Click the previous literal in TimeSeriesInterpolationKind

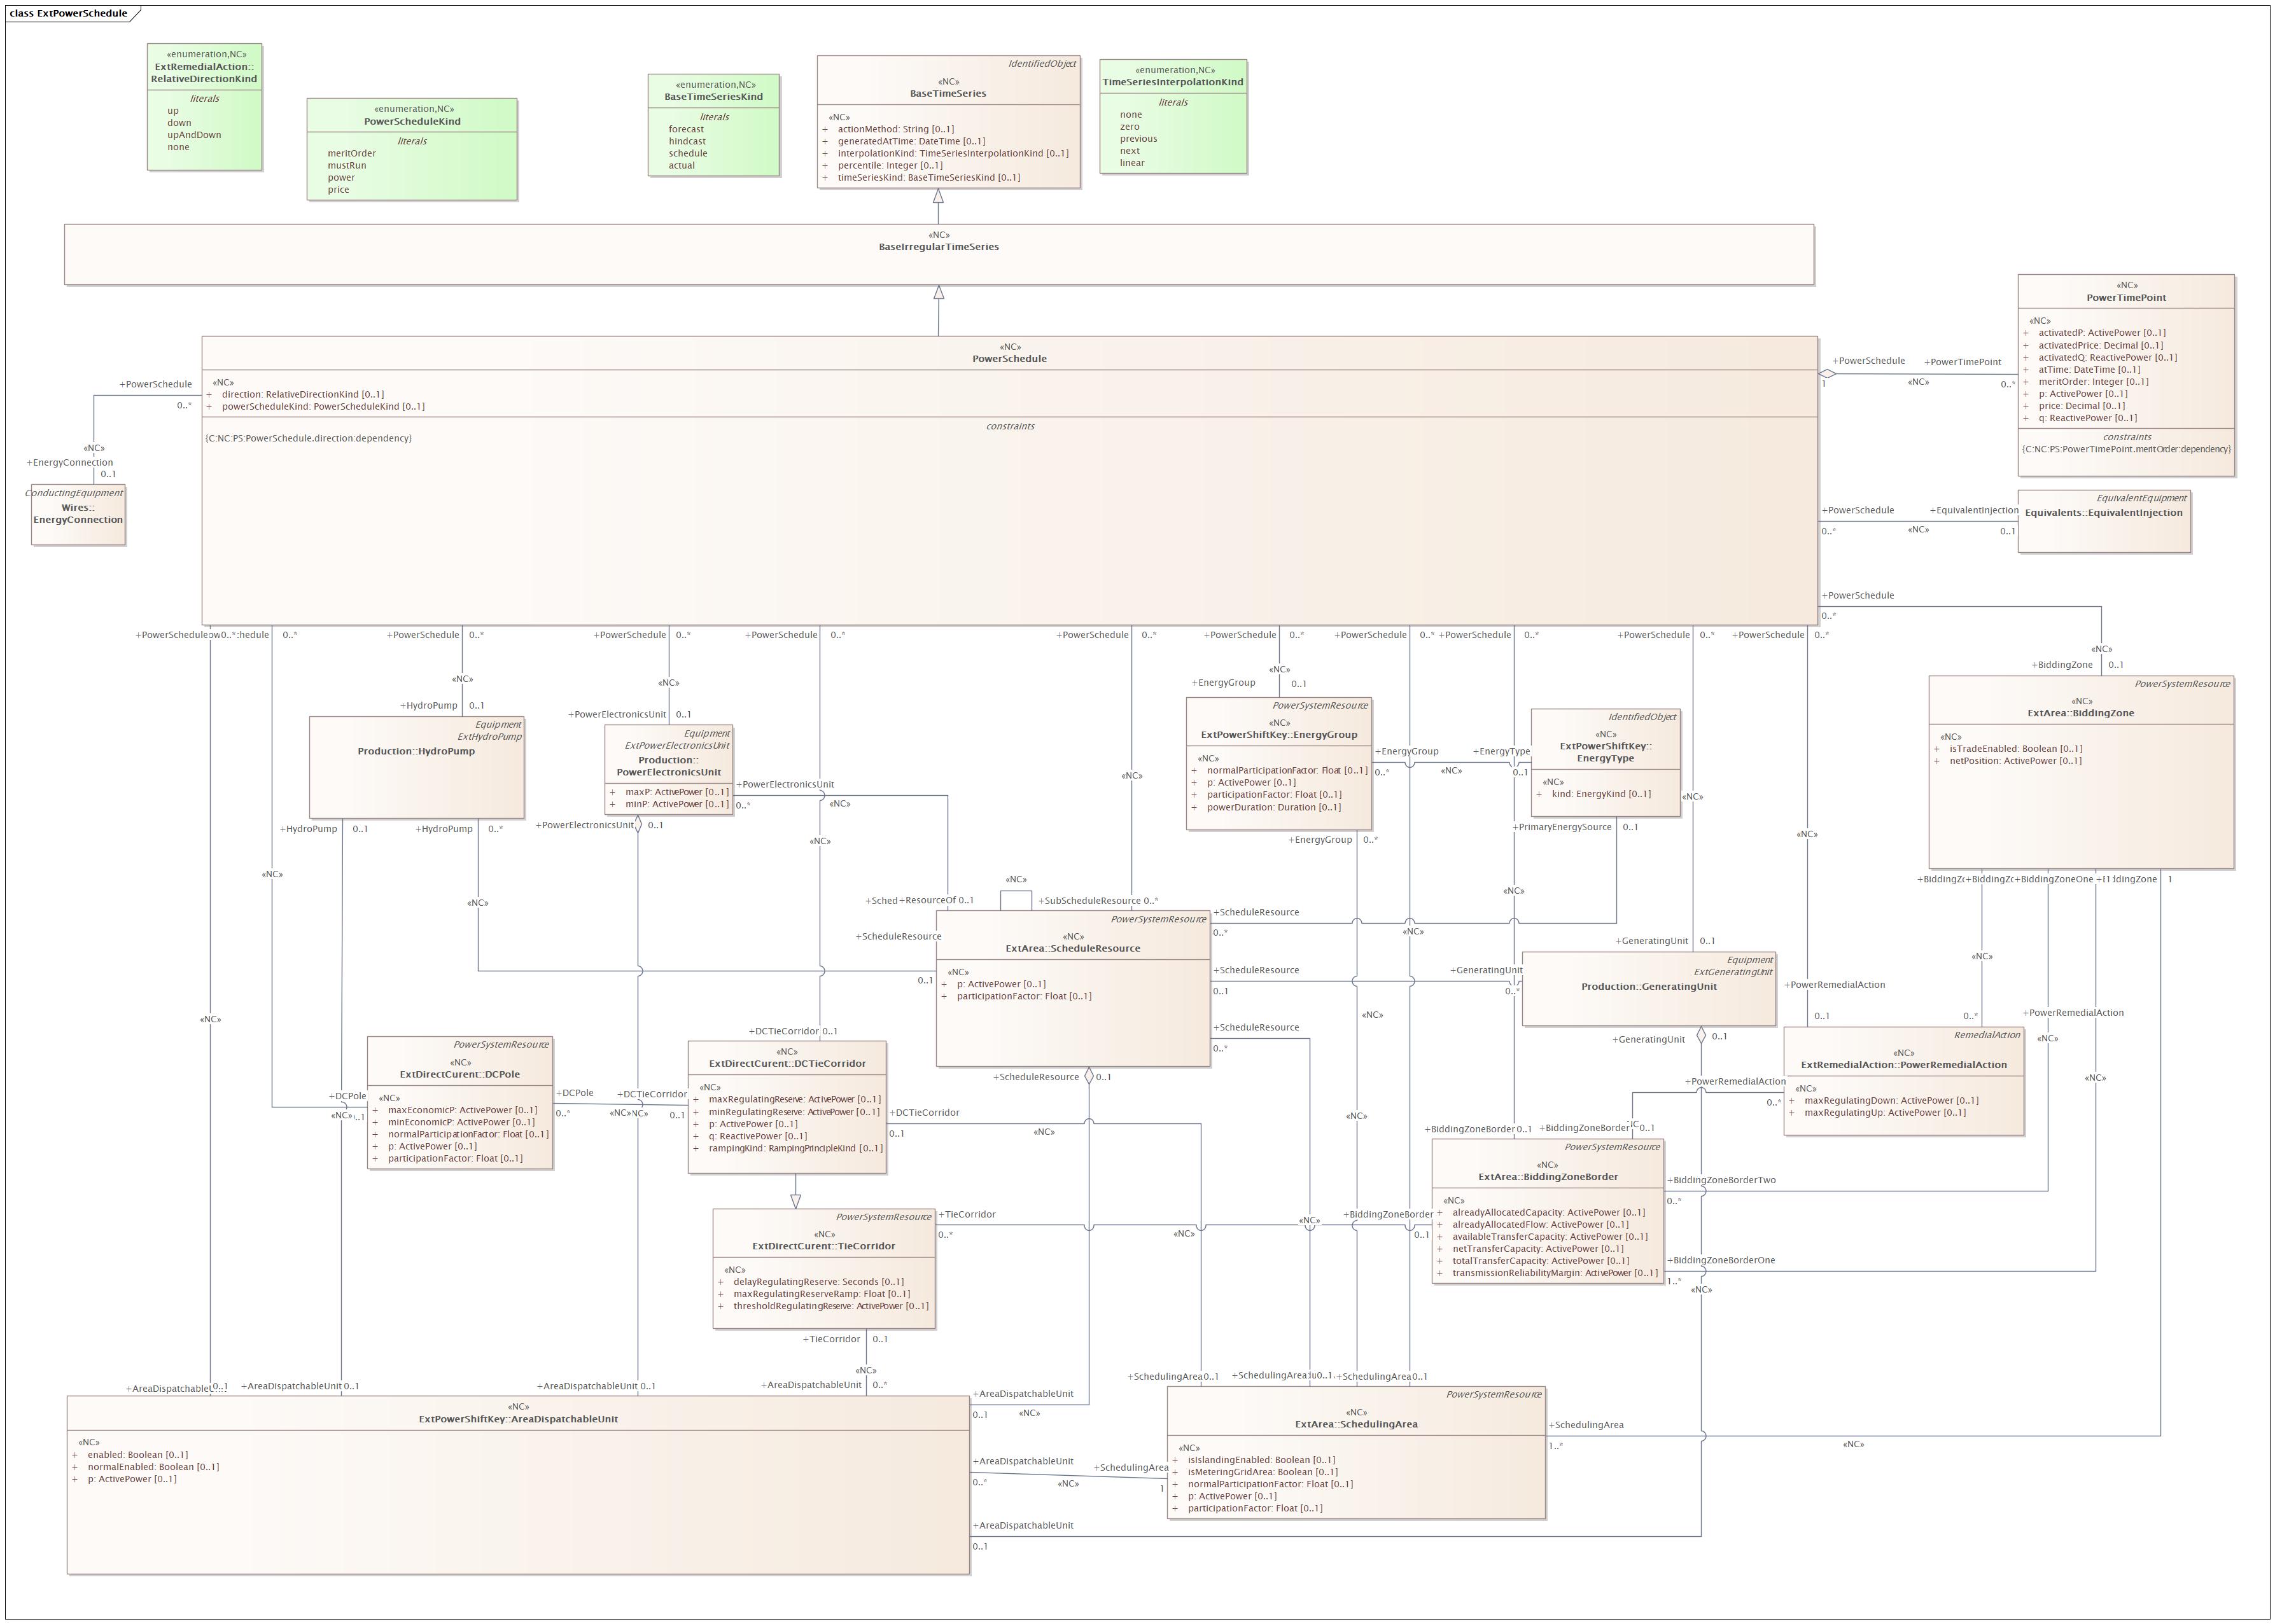1138,139
